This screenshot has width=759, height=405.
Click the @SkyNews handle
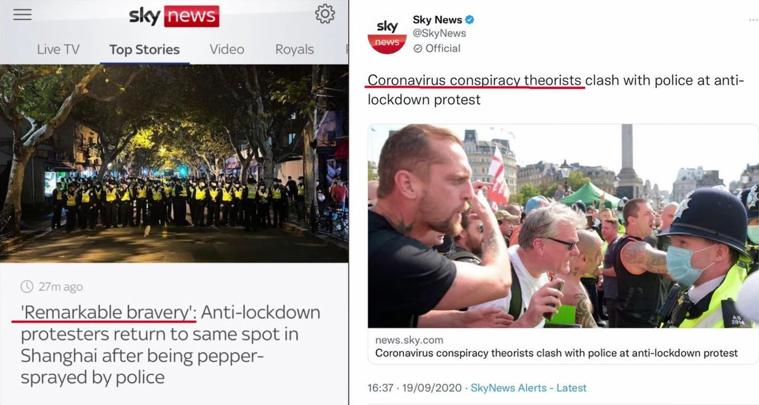tap(439, 34)
